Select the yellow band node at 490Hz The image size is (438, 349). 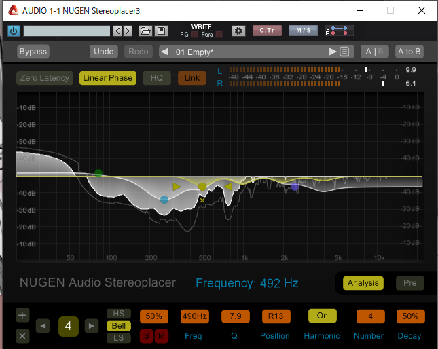point(202,187)
